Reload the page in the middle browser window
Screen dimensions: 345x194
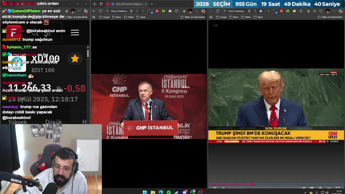(x=100, y=11)
